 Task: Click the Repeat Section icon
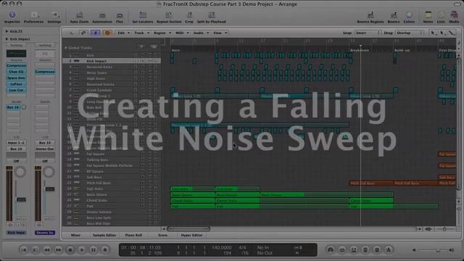[169, 15]
